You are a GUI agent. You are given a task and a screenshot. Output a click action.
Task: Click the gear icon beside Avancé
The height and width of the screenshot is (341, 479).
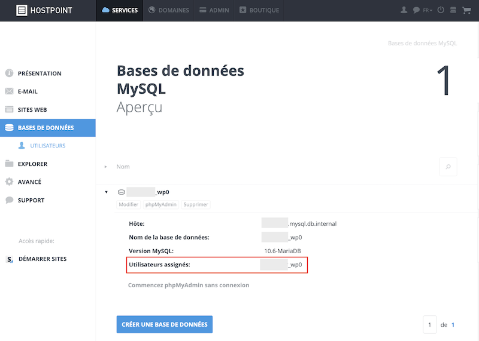[x=9, y=182]
